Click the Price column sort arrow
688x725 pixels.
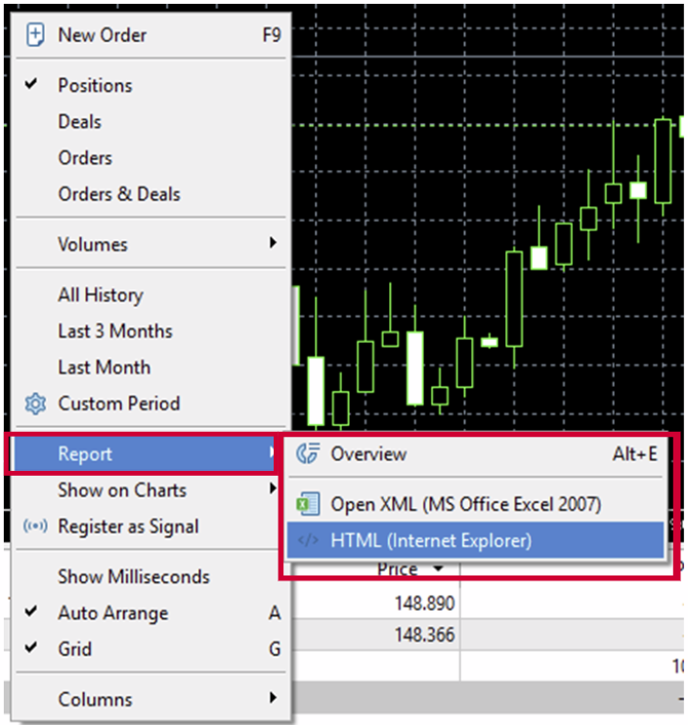pyautogui.click(x=439, y=570)
